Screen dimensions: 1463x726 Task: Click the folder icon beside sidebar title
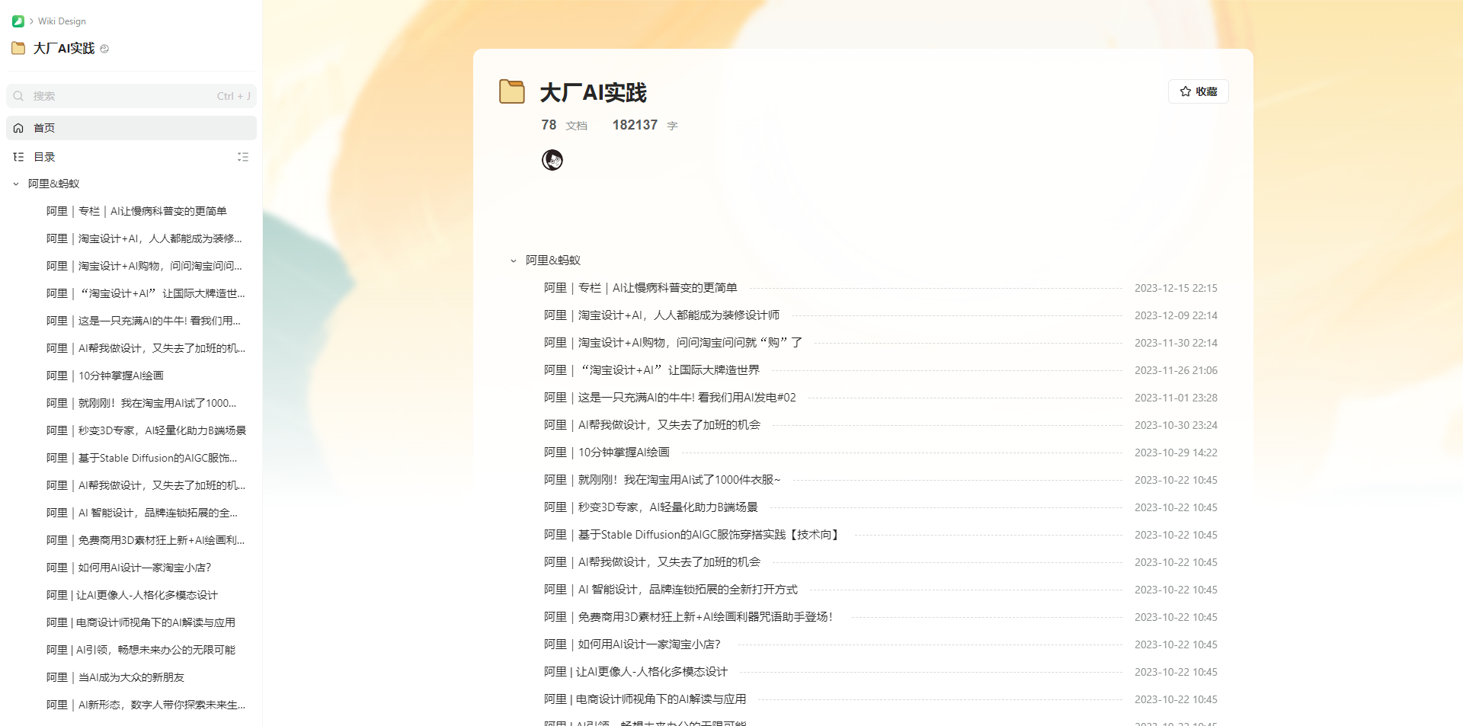click(x=18, y=49)
